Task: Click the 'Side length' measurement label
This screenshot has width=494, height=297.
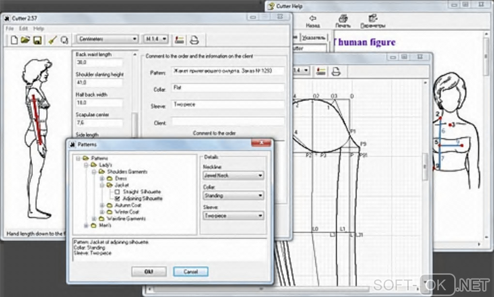Action: (x=87, y=135)
